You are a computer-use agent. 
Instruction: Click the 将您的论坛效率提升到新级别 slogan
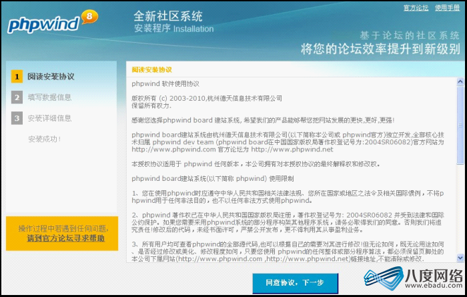point(380,49)
